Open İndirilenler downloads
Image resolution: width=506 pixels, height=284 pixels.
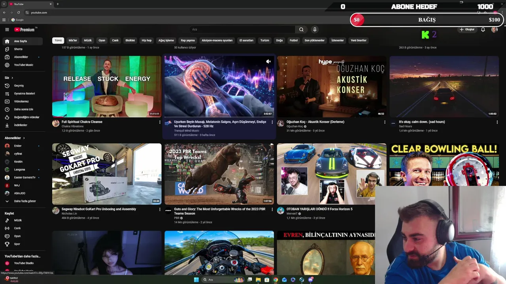23,125
